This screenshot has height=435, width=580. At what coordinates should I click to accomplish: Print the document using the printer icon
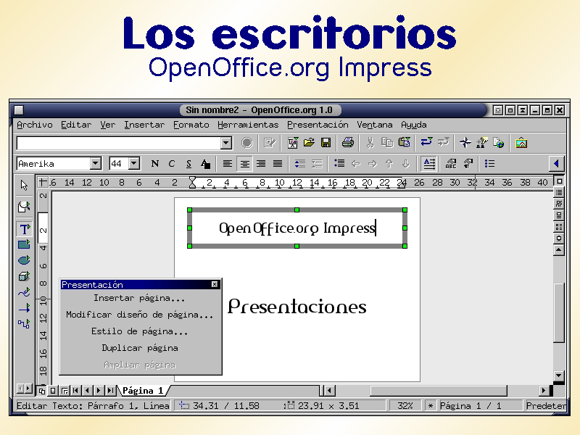coord(348,143)
